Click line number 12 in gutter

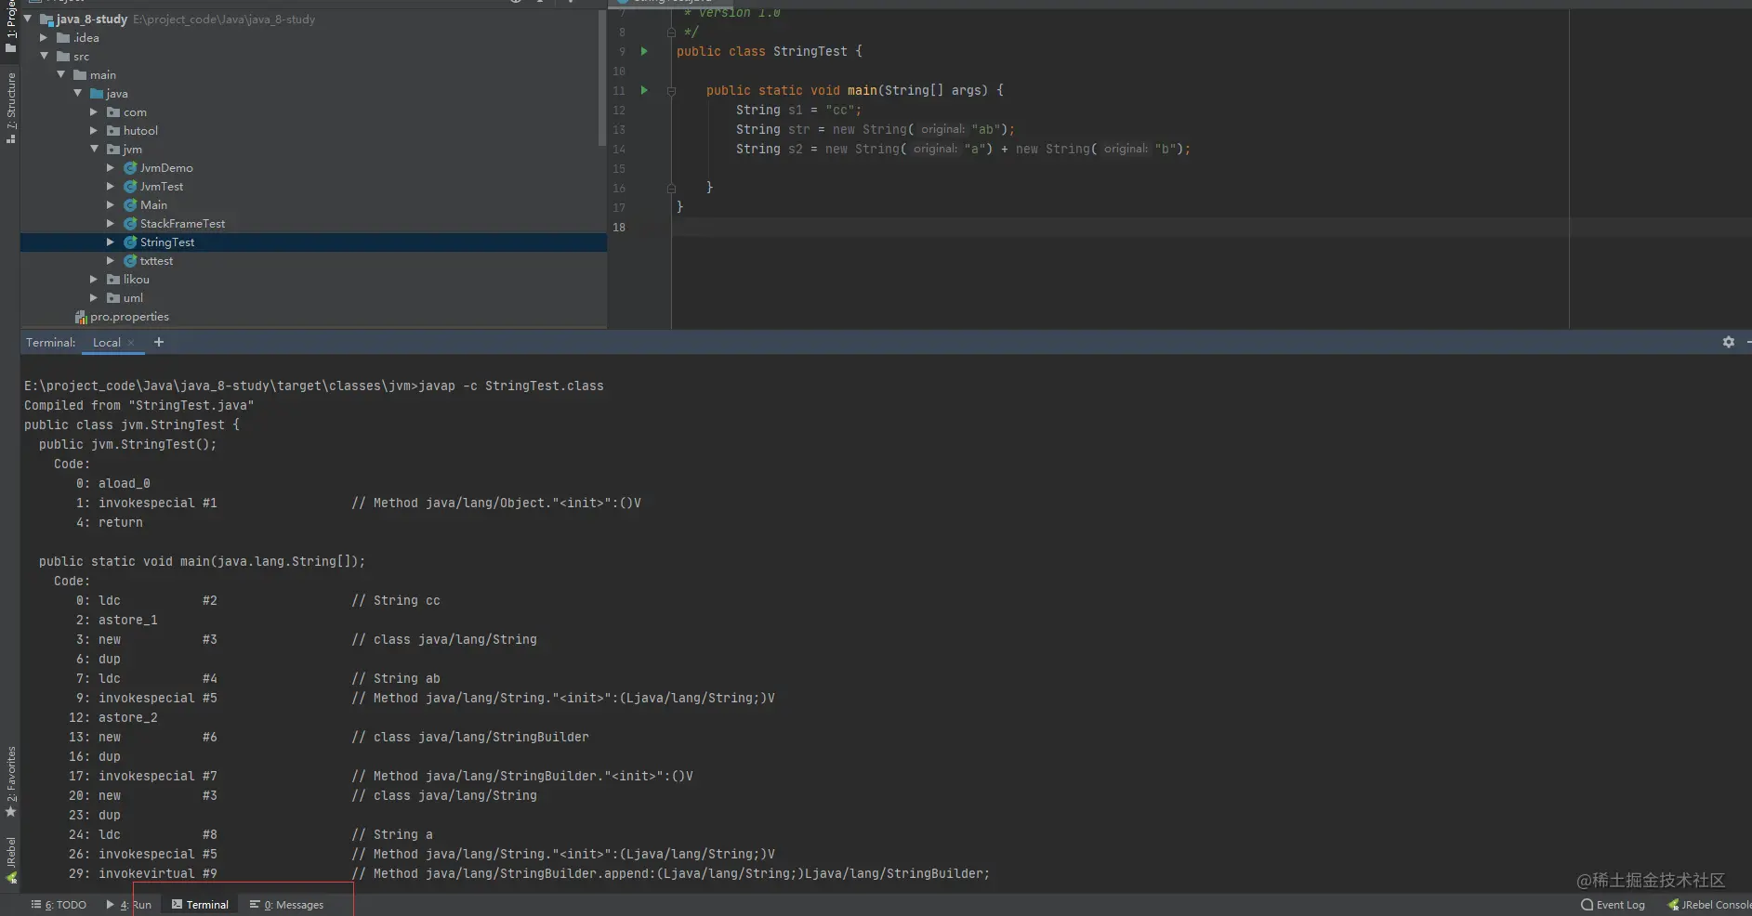click(619, 110)
